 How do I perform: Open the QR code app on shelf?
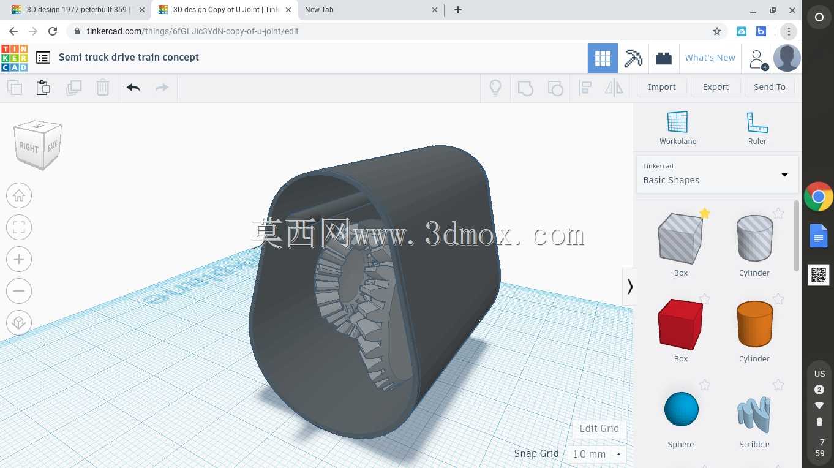click(x=819, y=275)
